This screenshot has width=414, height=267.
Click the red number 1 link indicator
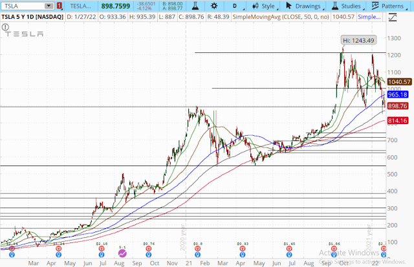(x=60, y=6)
